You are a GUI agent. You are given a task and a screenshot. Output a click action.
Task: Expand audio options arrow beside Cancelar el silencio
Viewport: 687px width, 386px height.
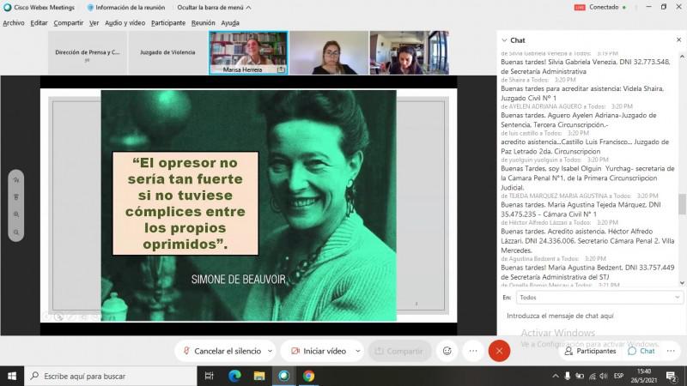(270, 351)
